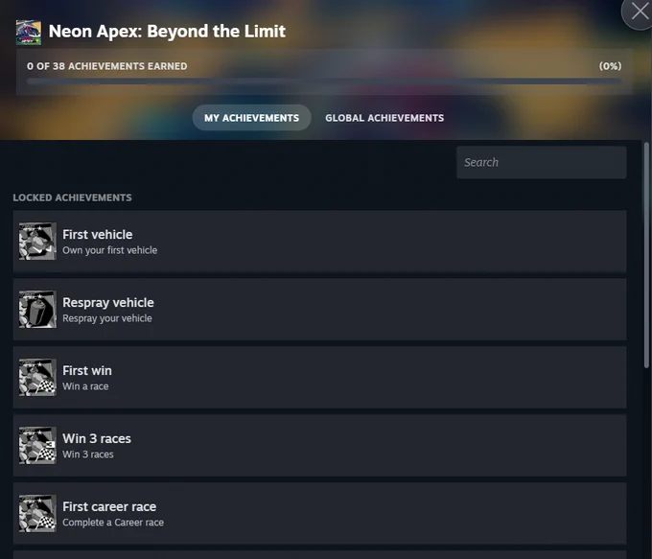Select the 'First career race' title

109,506
